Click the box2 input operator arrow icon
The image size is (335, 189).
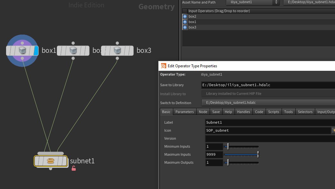[x=185, y=16]
